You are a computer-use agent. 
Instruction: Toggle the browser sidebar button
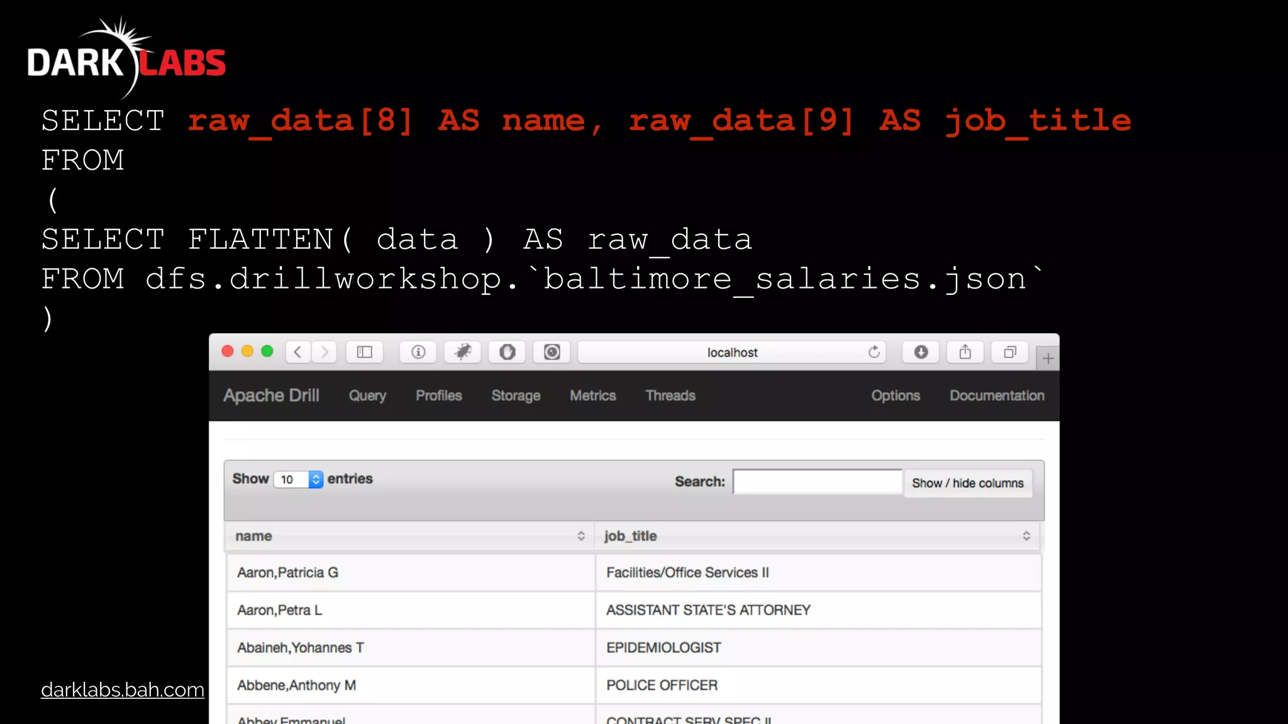(365, 352)
